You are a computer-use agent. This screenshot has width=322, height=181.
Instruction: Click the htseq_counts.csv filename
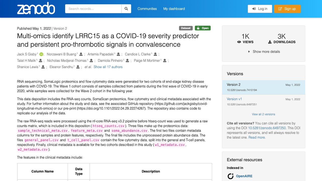coord(108,126)
